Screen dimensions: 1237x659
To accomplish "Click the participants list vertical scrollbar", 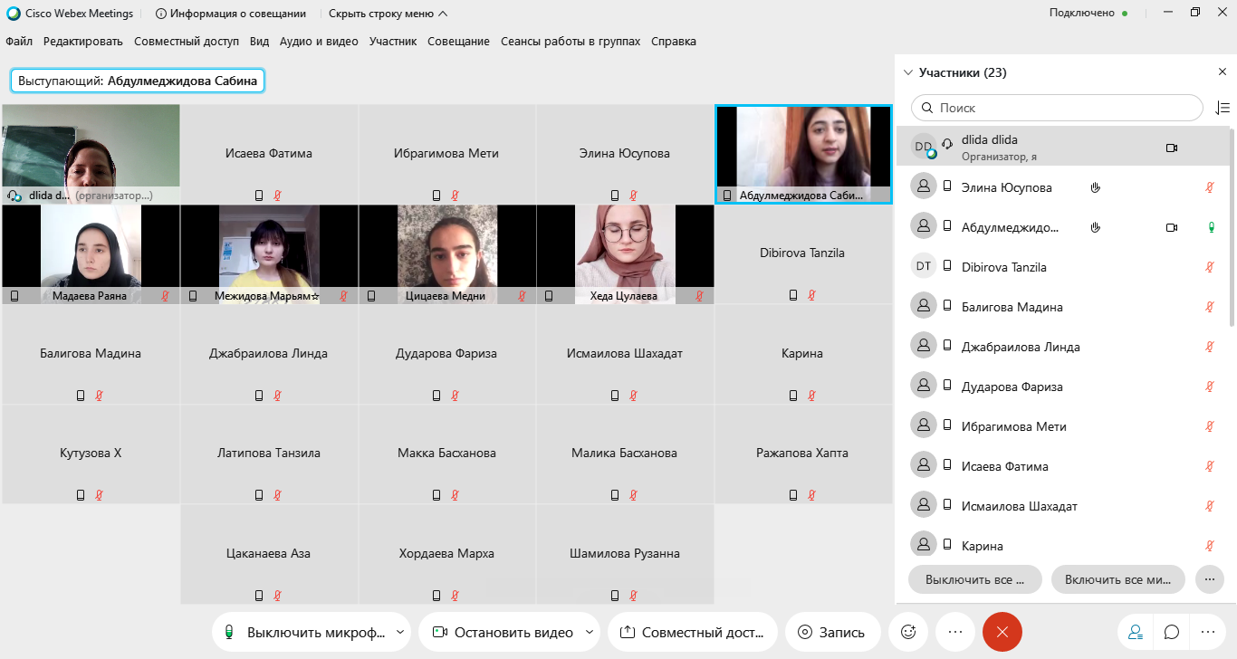I will tap(1232, 226).
